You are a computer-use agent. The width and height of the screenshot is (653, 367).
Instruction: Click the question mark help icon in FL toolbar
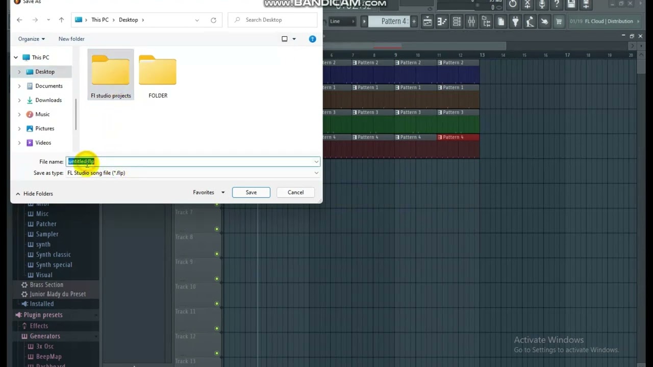557,5
